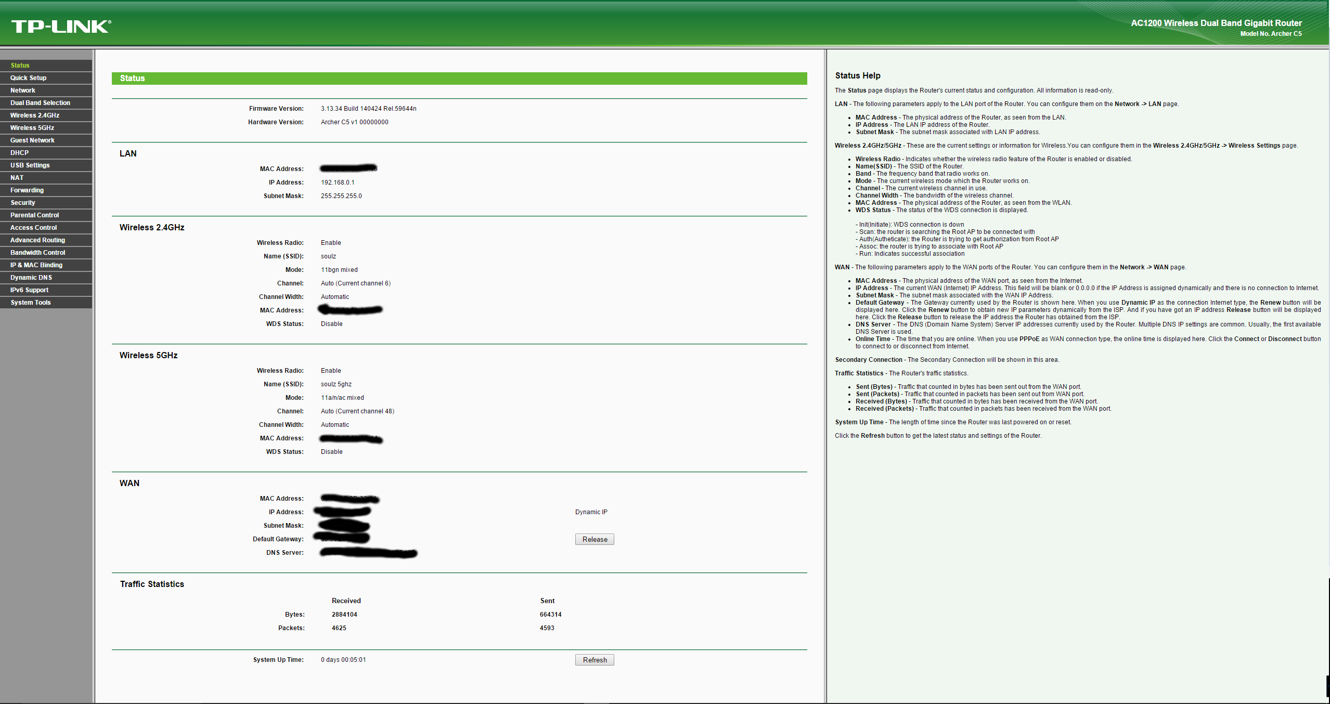The height and width of the screenshot is (704, 1330).
Task: Click hardware version Archer C5 v1 value
Action: (x=354, y=122)
